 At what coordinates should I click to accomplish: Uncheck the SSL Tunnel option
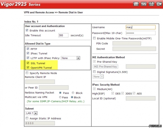point(28,63)
